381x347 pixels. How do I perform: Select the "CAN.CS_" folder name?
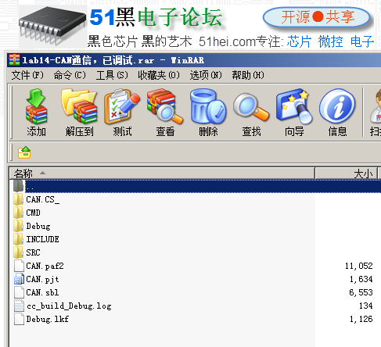pyautogui.click(x=43, y=199)
